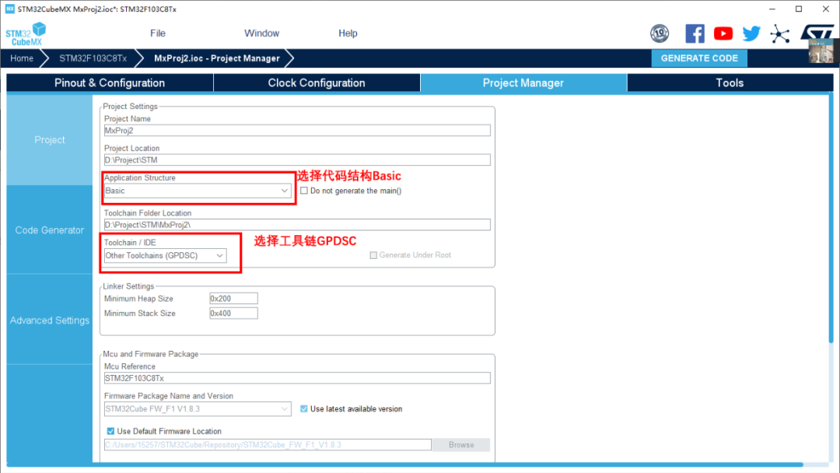
Task: Open the File menu
Action: point(157,33)
